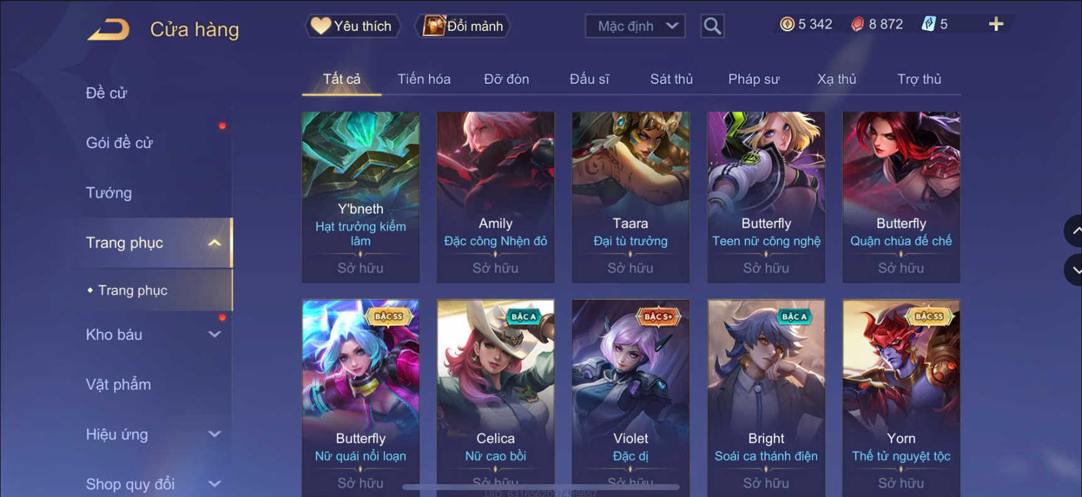Click the golden back arrow icon
The image size is (1082, 497).
108,29
